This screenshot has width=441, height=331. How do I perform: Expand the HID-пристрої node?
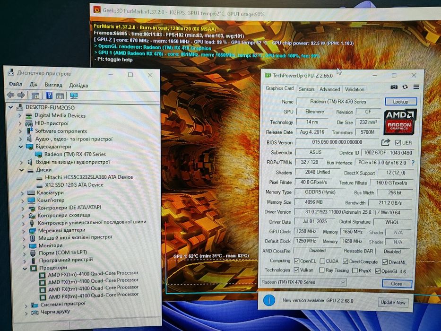20,123
